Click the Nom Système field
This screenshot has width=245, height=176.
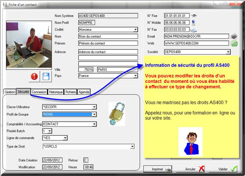108,16
